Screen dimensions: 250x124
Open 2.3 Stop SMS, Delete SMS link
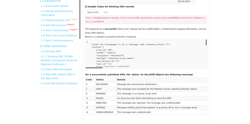click(58, 76)
